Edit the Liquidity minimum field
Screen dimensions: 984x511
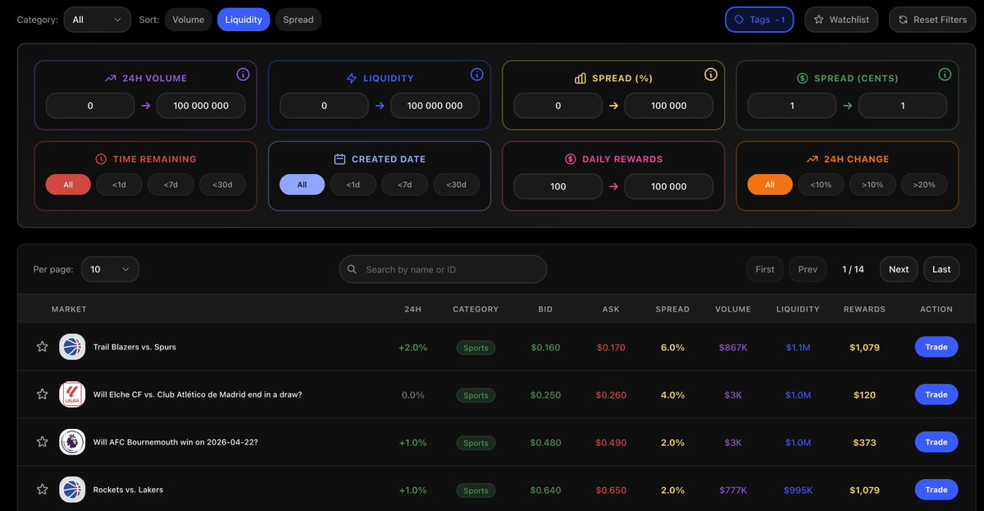click(x=324, y=106)
